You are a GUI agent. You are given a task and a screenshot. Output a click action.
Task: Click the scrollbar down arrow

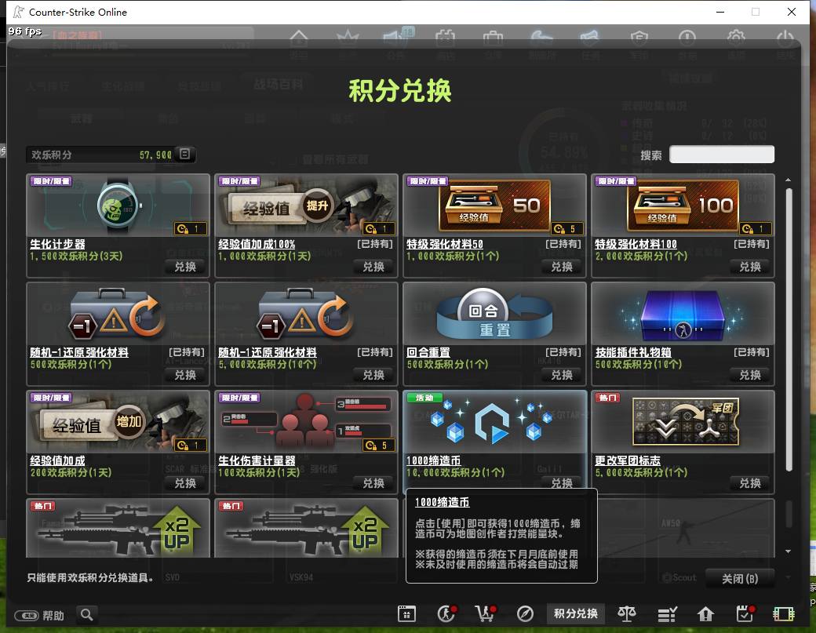click(x=788, y=551)
